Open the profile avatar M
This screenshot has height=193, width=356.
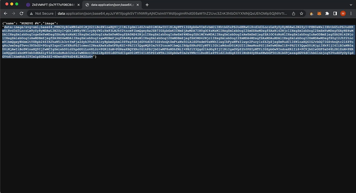343,13
